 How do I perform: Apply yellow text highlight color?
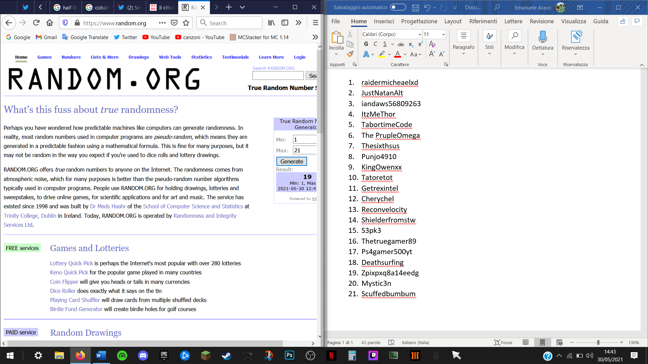pyautogui.click(x=382, y=54)
